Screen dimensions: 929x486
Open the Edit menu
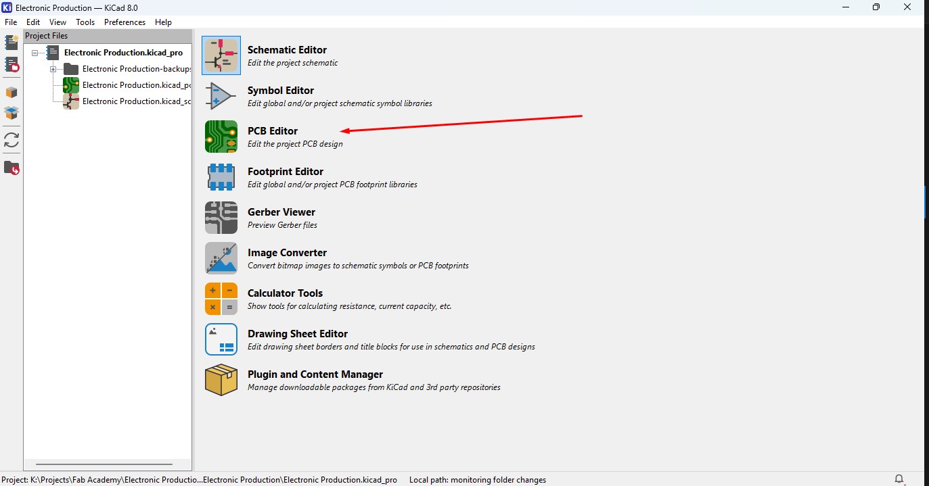point(33,22)
